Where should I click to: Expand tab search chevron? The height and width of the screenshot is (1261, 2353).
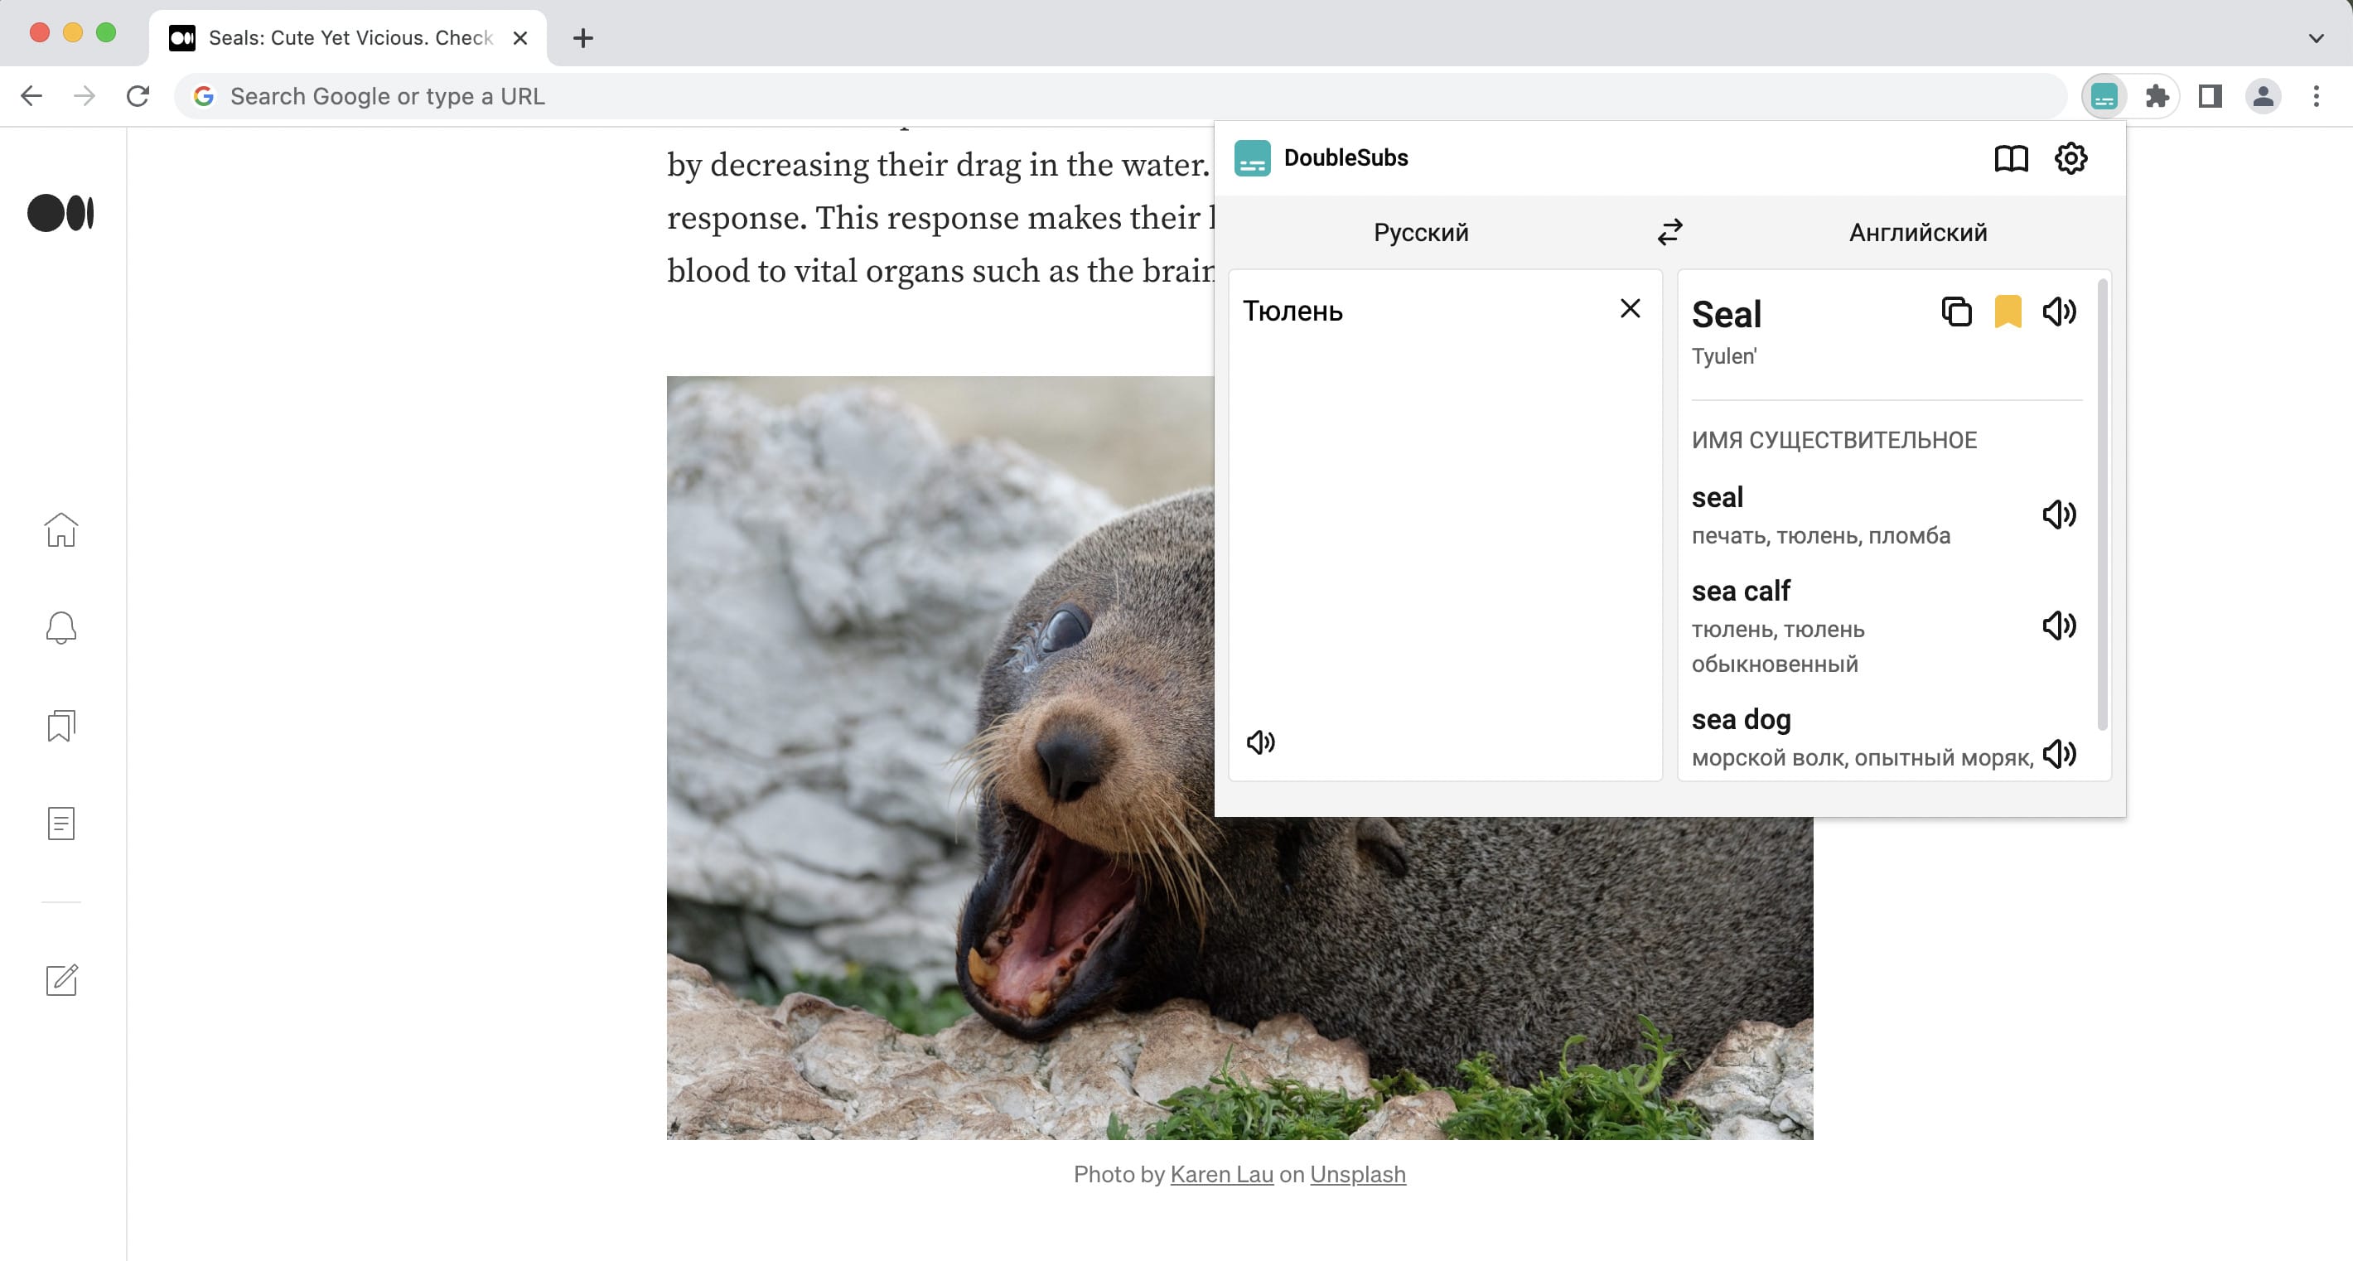pyautogui.click(x=2316, y=37)
